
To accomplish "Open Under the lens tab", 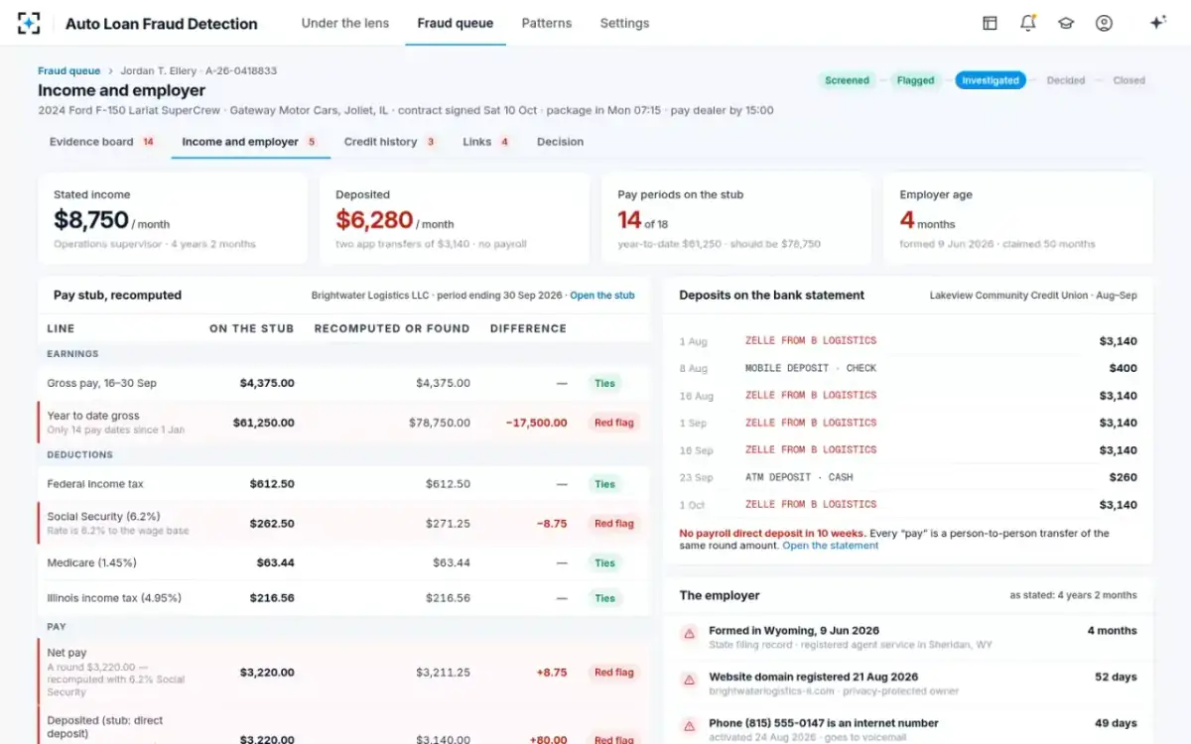I will (x=345, y=23).
